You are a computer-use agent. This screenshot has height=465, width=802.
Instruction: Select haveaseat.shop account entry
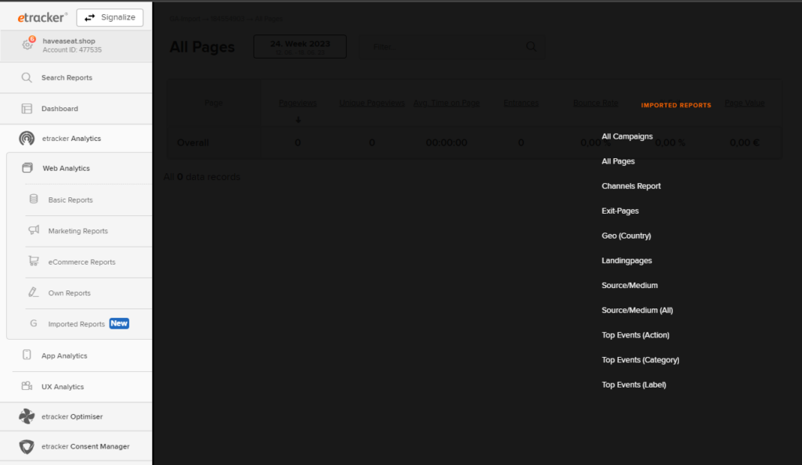coord(76,45)
